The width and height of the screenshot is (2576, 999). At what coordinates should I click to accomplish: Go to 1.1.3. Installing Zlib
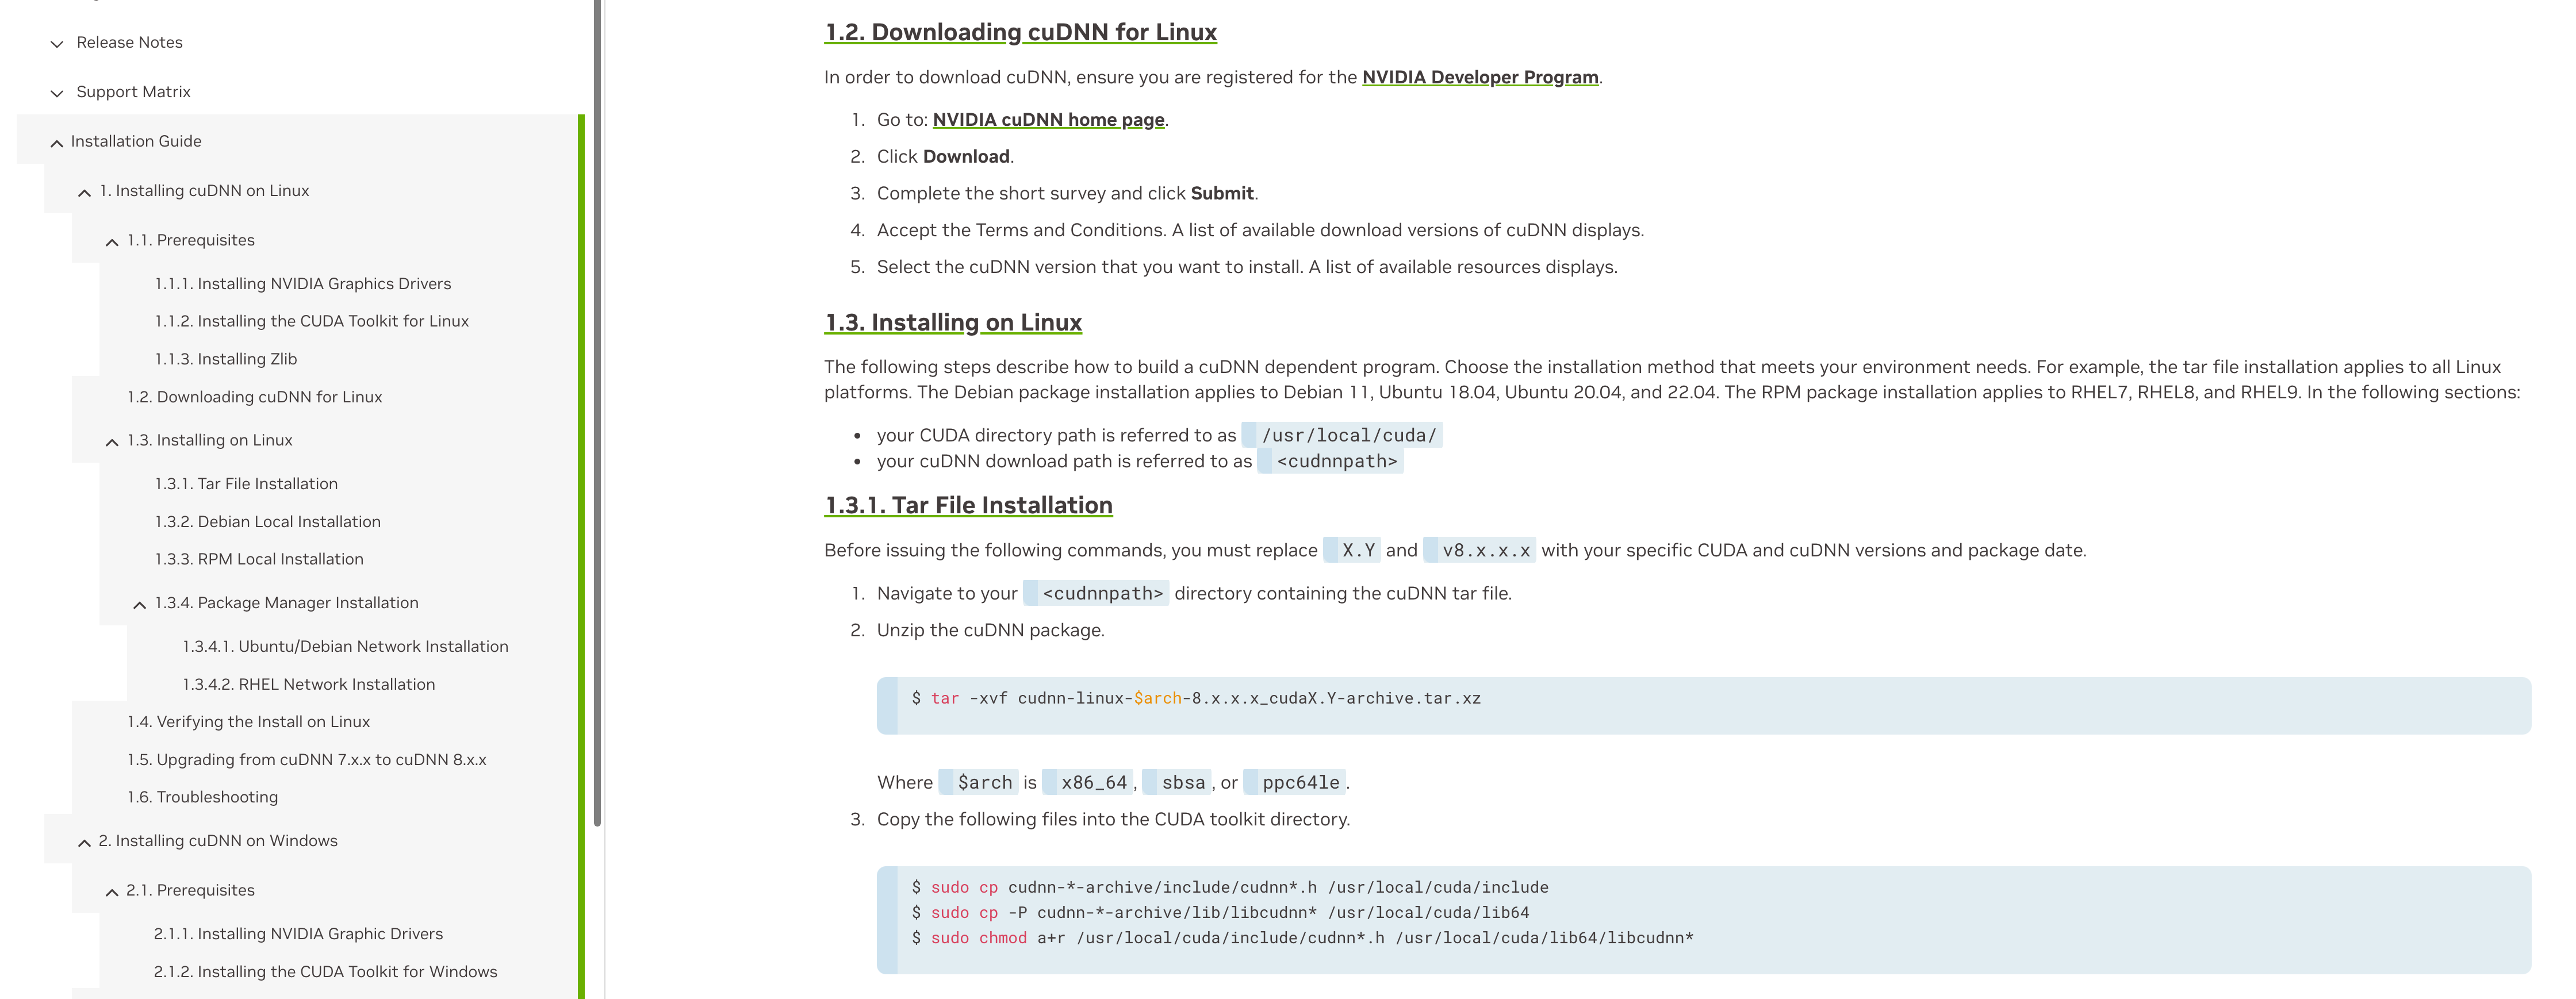tap(226, 359)
